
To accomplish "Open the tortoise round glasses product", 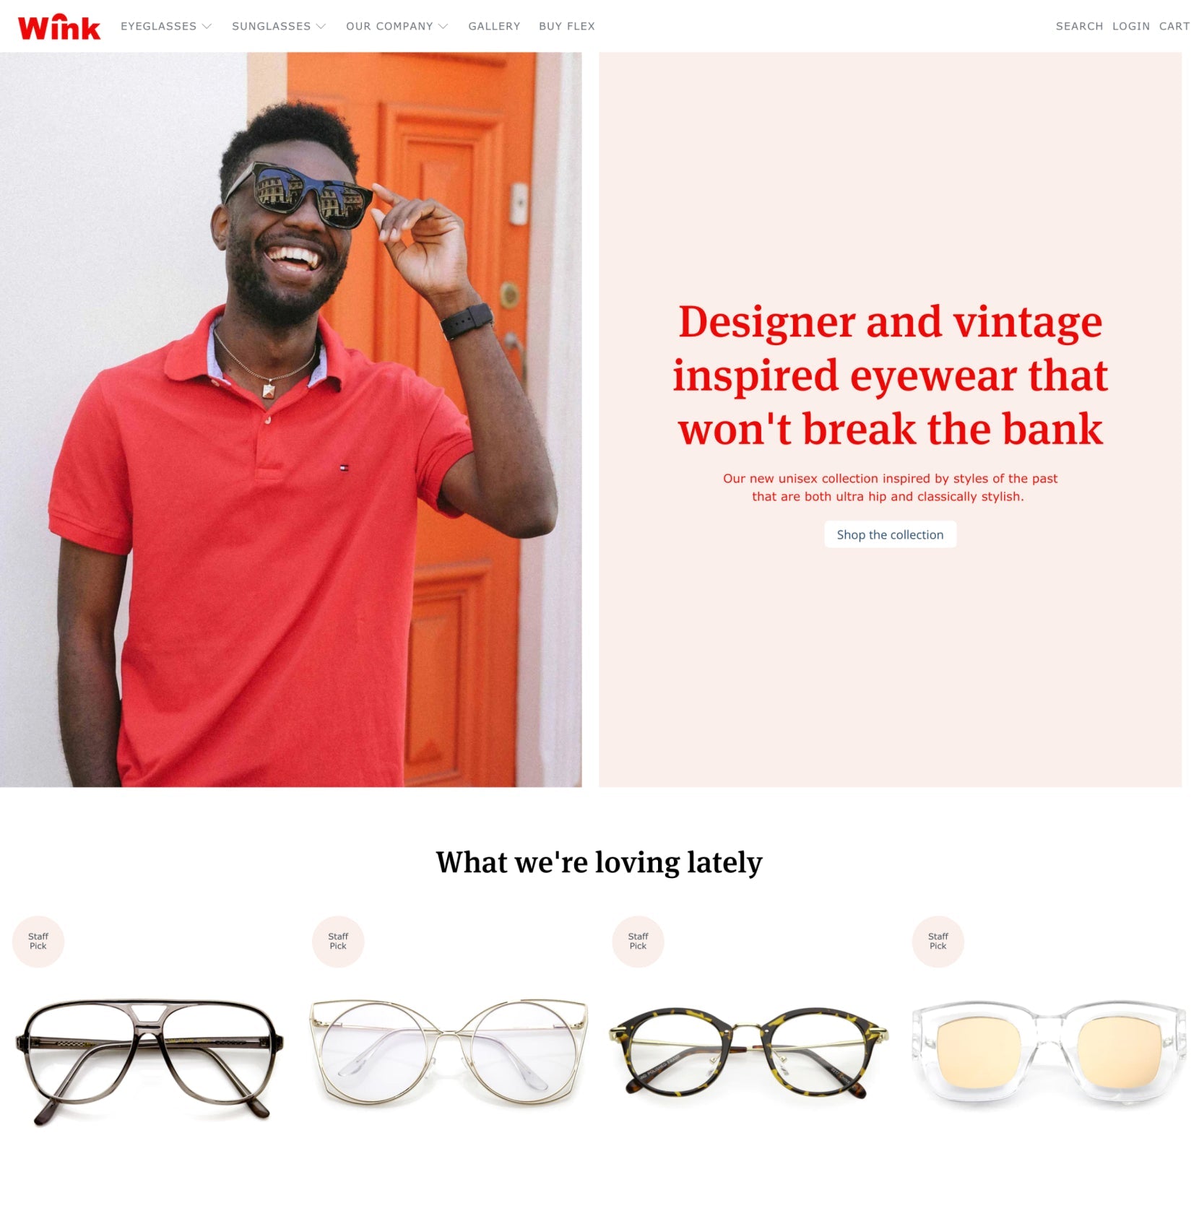I will pos(749,1053).
